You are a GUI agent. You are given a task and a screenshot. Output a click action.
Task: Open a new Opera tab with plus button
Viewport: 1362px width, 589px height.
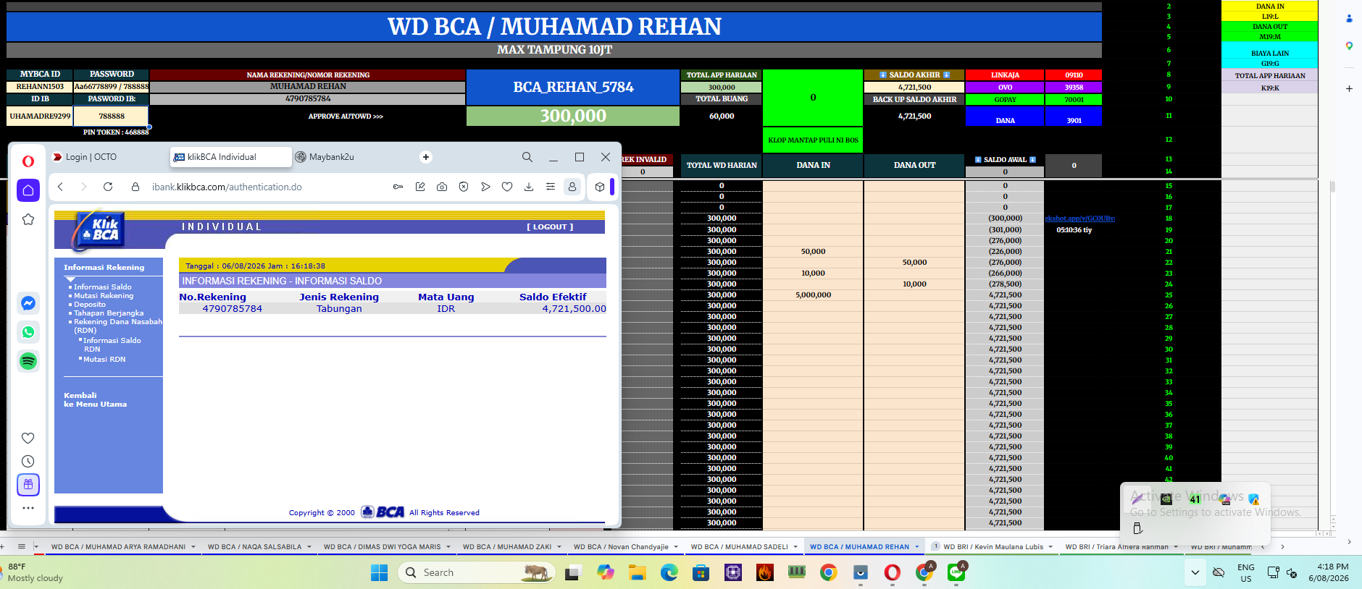tap(426, 157)
